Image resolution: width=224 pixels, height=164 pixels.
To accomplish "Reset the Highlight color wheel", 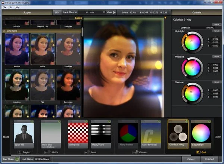I will pyautogui.click(x=217, y=31).
